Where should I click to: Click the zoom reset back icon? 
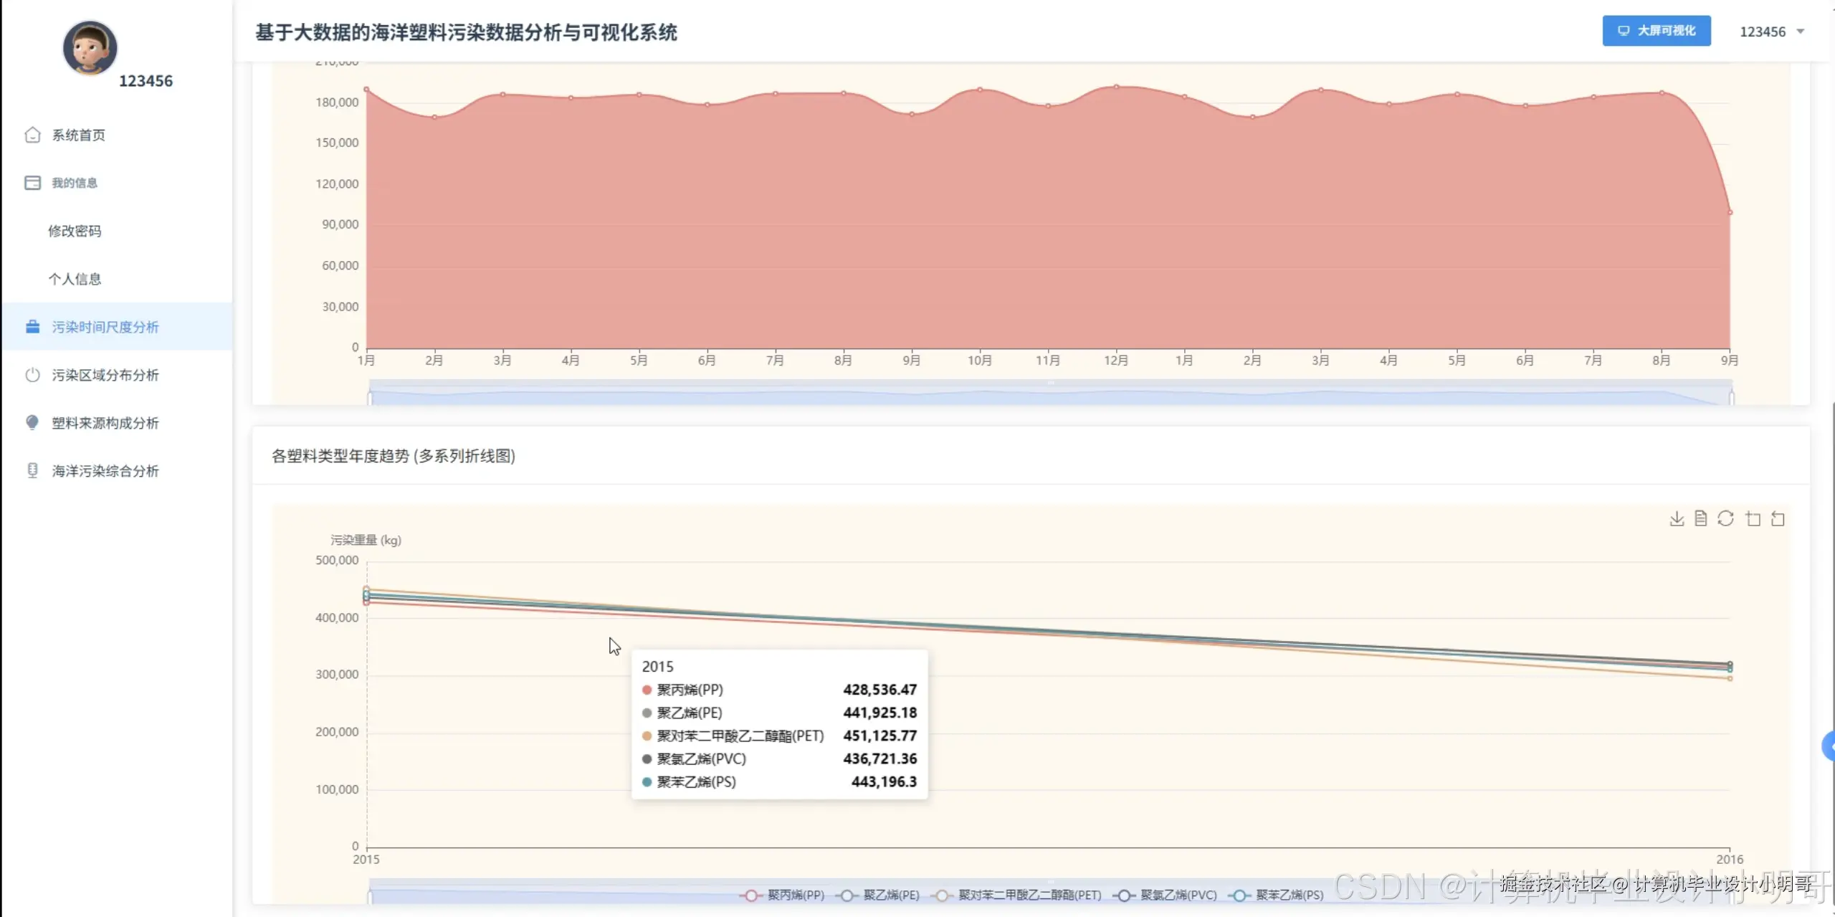click(1778, 518)
